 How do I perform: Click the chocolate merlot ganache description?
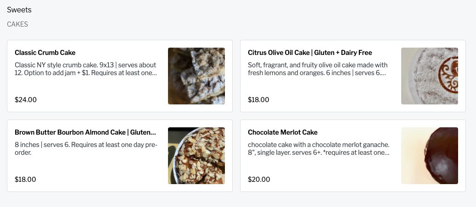(x=319, y=148)
